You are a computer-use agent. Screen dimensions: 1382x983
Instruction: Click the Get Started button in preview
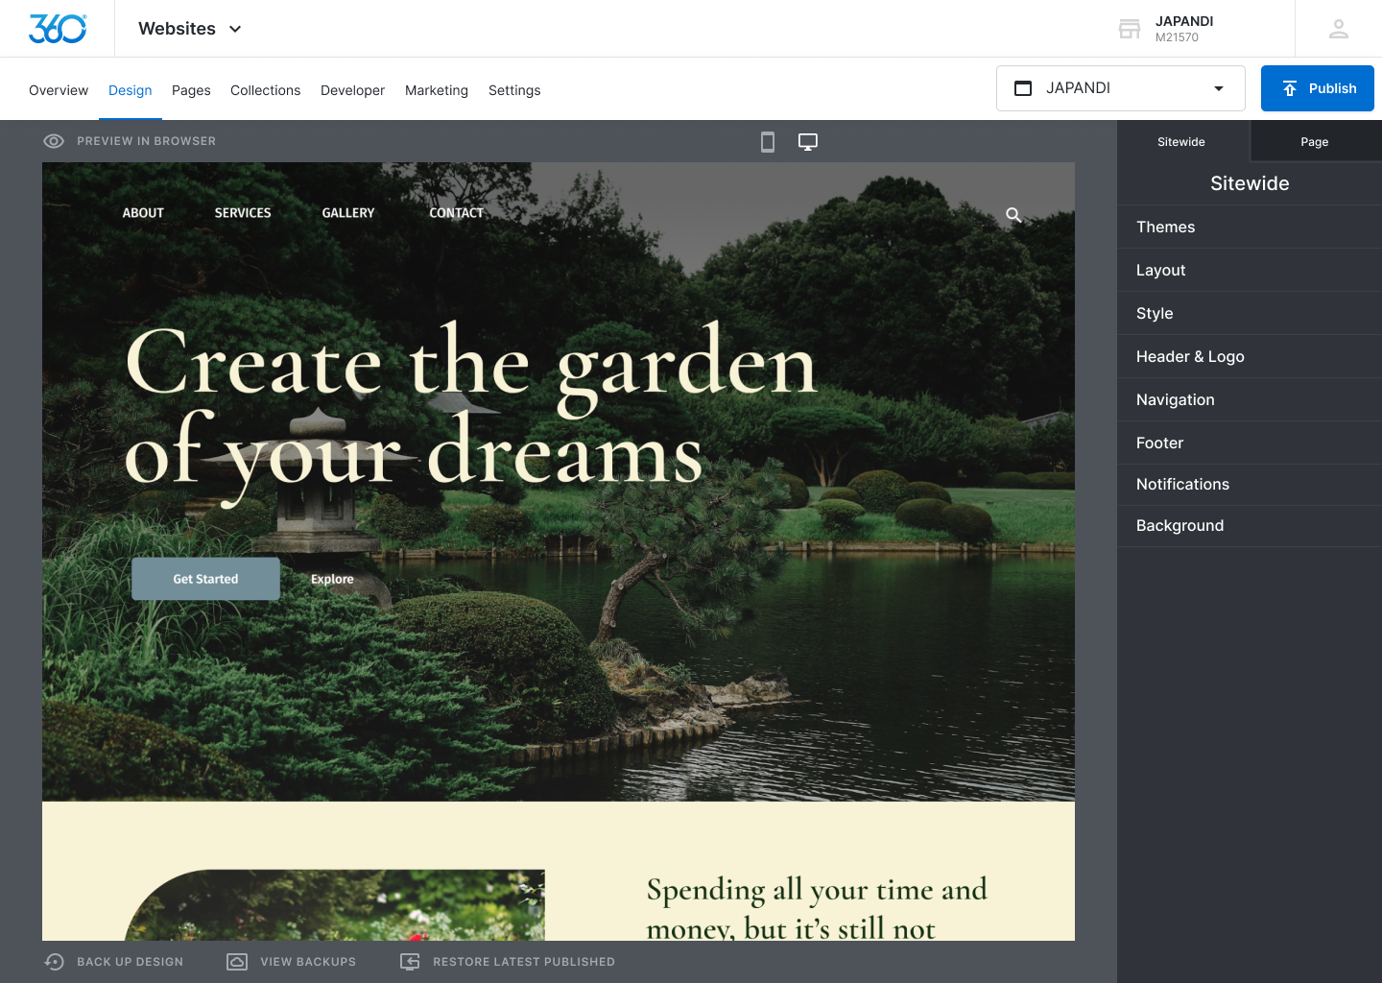(205, 579)
